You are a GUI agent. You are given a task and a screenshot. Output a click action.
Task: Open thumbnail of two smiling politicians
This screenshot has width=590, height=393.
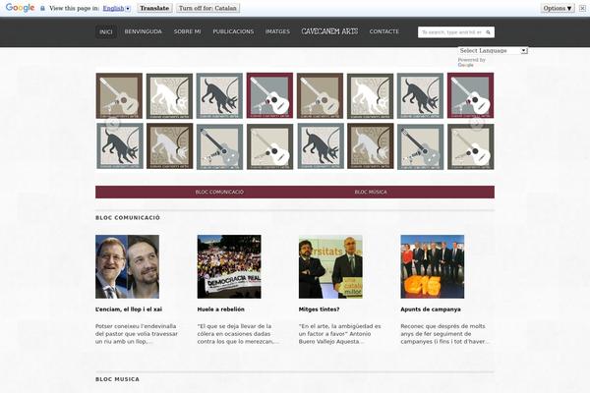[127, 266]
